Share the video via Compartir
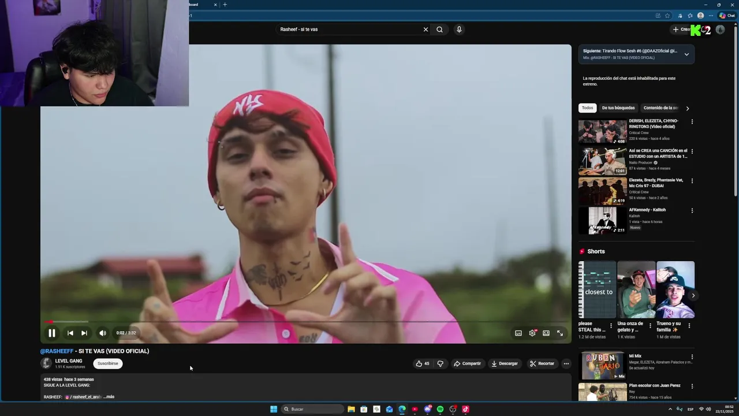 point(467,363)
